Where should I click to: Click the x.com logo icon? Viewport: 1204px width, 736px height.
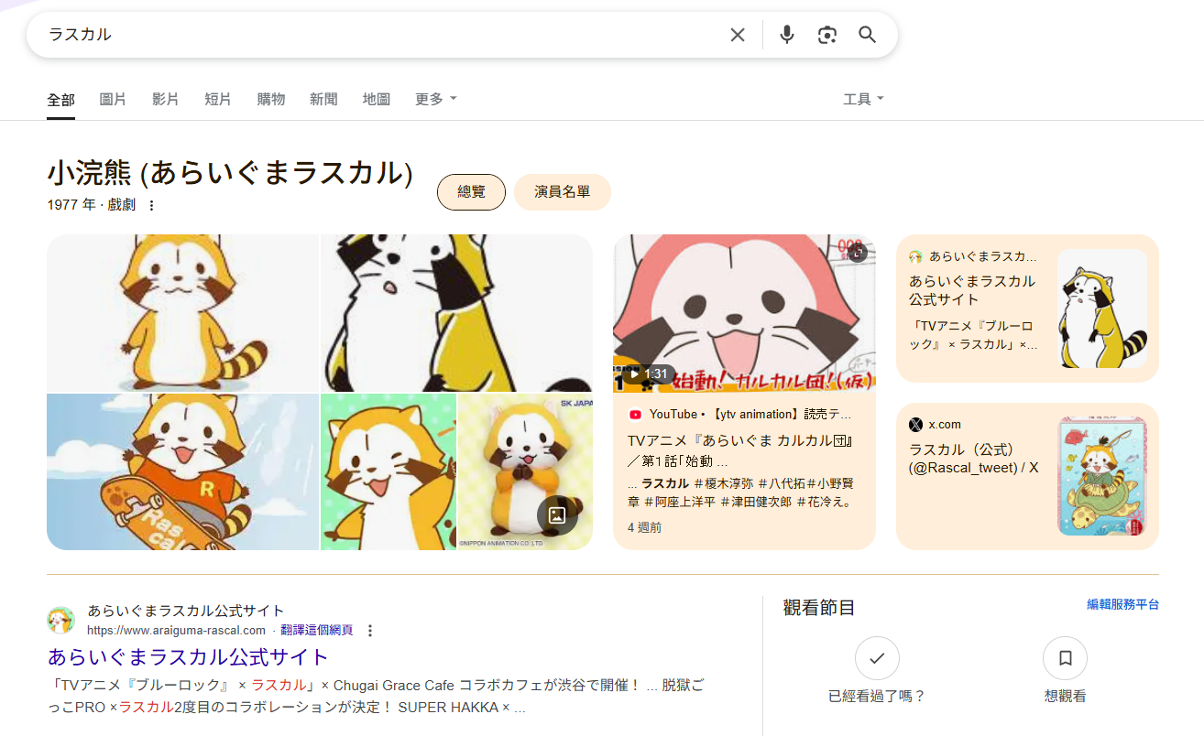point(915,425)
